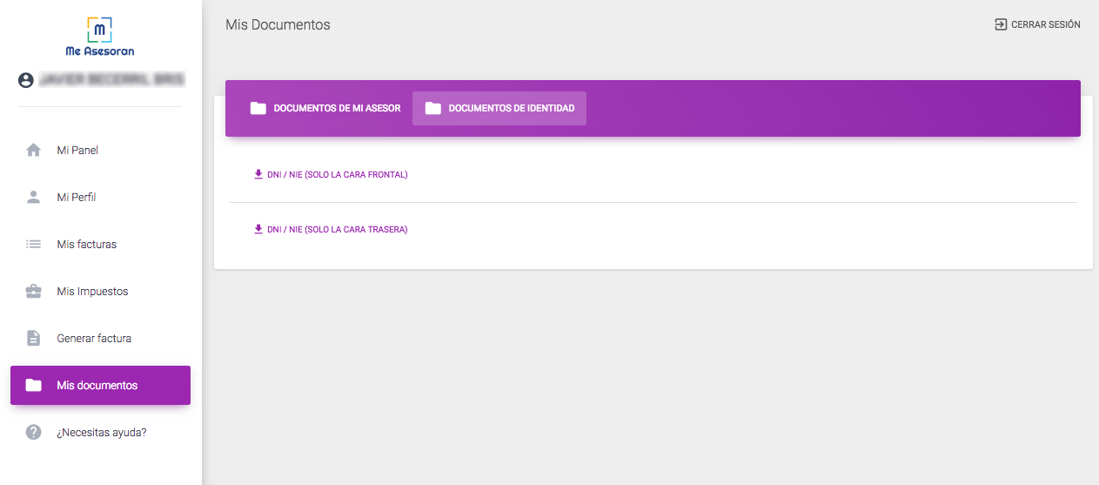Viewport: 1099px width, 485px height.
Task: Click download icon for DNI cara trasera
Action: [x=258, y=229]
